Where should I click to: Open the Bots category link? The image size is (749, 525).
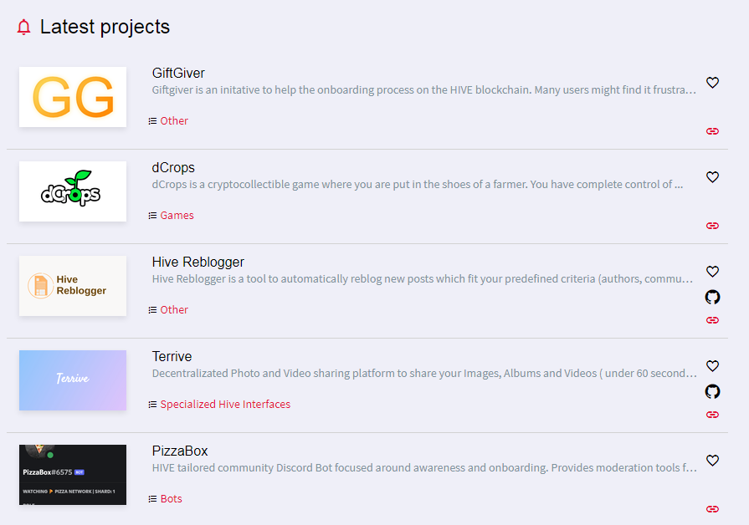[x=171, y=499]
